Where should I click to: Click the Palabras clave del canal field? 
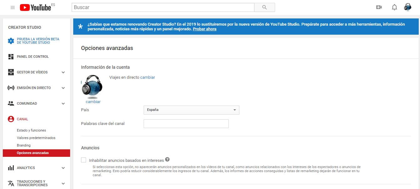coord(186,124)
